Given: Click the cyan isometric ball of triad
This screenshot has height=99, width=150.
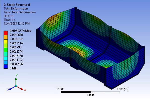Looking at the screenshot, I should pyautogui.click(x=16, y=86).
